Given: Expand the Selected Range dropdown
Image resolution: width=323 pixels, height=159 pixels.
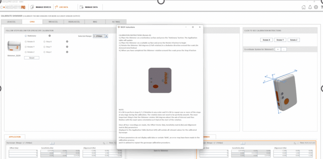Looking at the screenshot, I should (106, 36).
